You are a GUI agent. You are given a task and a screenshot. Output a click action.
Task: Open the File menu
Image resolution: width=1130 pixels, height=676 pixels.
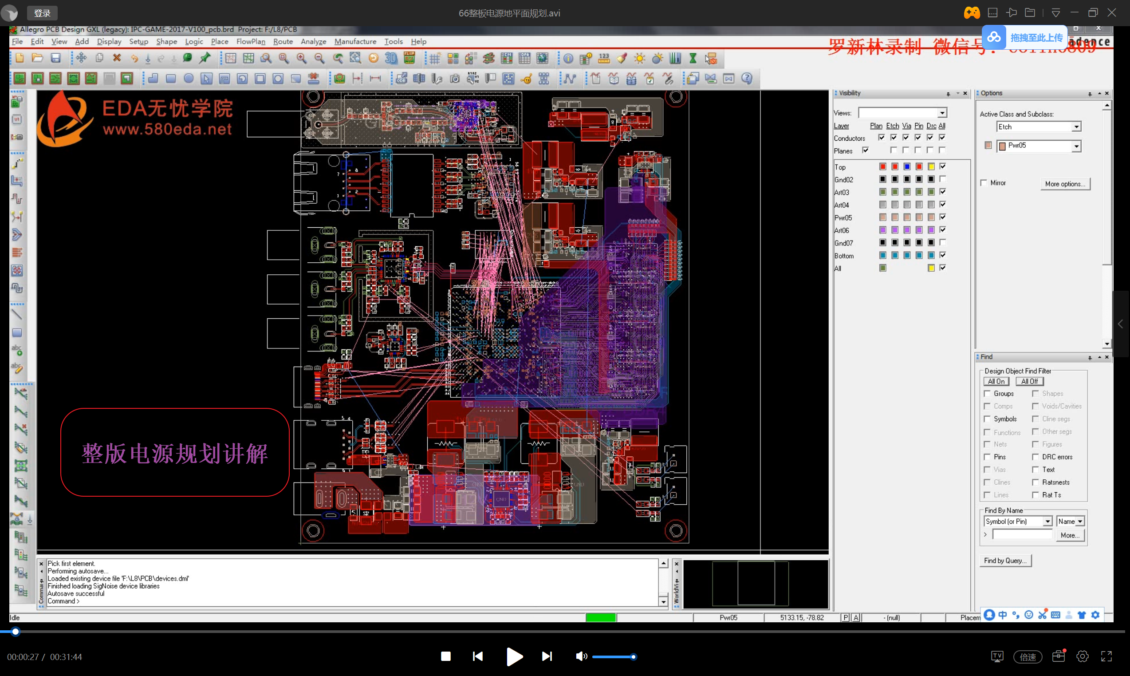coord(17,41)
